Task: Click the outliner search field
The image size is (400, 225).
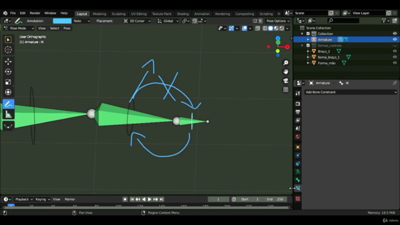Action: click(343, 21)
